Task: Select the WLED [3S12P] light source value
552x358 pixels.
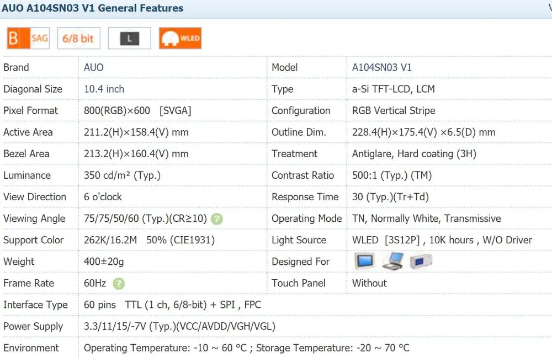Action: tap(442, 240)
